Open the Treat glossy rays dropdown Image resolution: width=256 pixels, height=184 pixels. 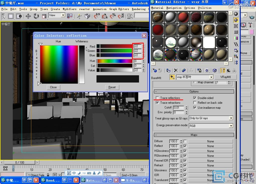[x=231, y=118]
